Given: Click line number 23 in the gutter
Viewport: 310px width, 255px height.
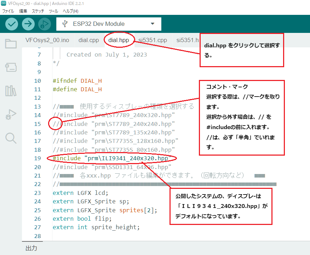Looking at the screenshot, I should (x=38, y=193).
